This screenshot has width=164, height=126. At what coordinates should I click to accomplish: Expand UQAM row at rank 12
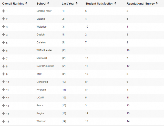point(4,98)
